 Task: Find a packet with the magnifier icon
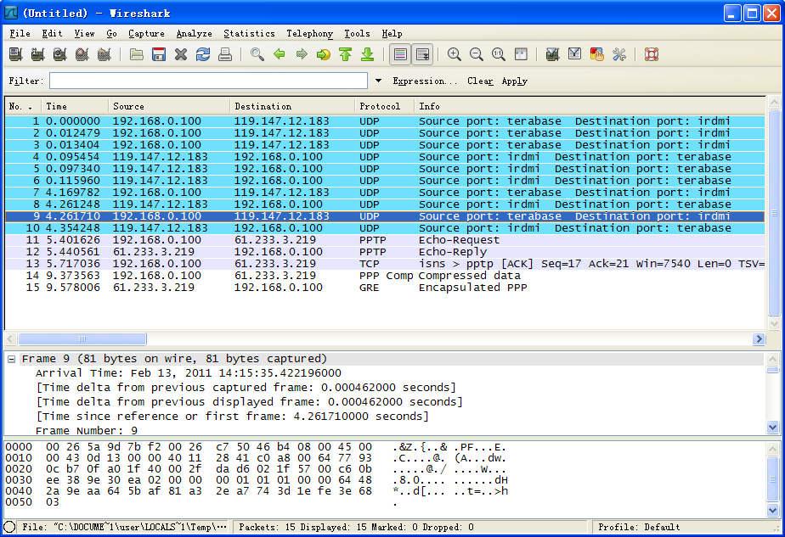coord(257,54)
